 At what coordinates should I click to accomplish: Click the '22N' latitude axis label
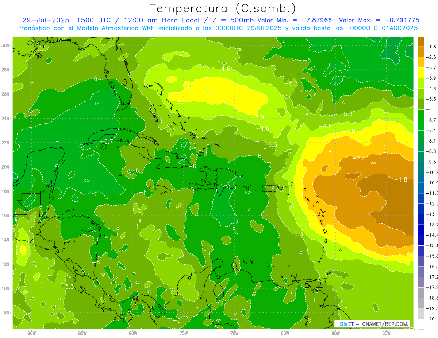(5, 143)
